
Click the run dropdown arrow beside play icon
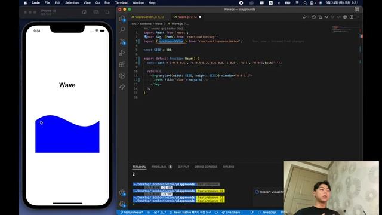309,17
